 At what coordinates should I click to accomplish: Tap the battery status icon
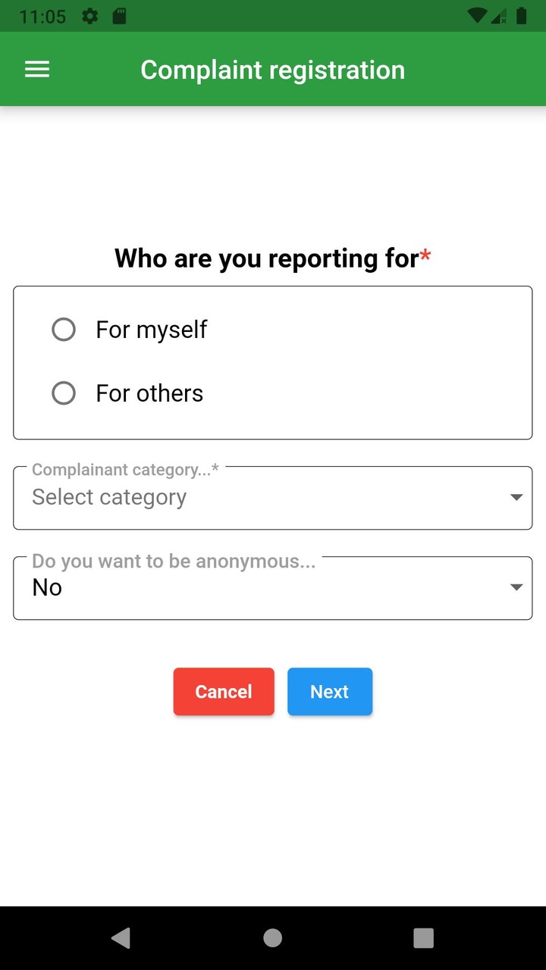521,16
